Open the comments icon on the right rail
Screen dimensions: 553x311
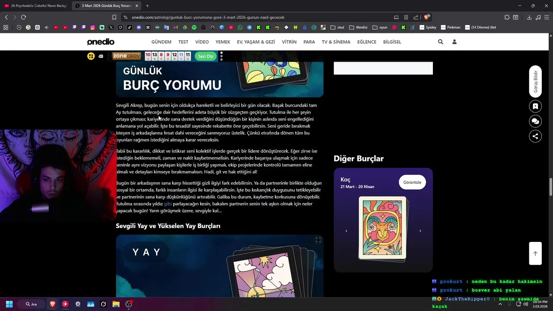(x=535, y=121)
